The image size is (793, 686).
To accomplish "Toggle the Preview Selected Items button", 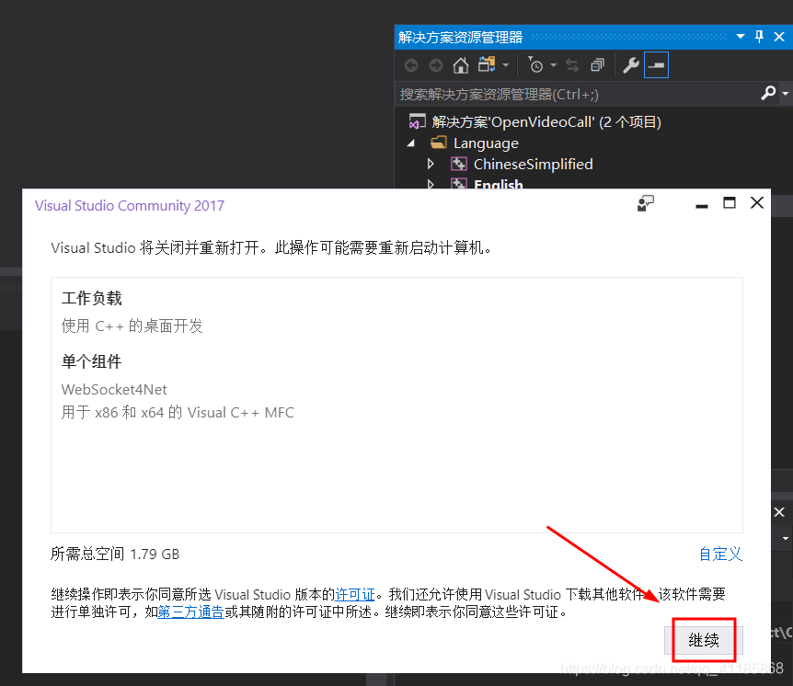I will (654, 65).
